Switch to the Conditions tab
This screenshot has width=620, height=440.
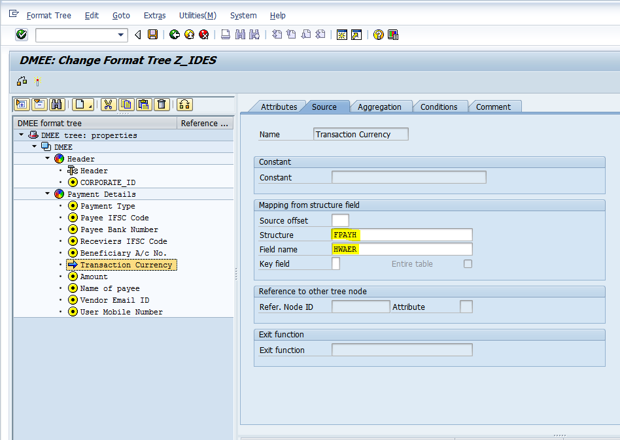click(438, 107)
